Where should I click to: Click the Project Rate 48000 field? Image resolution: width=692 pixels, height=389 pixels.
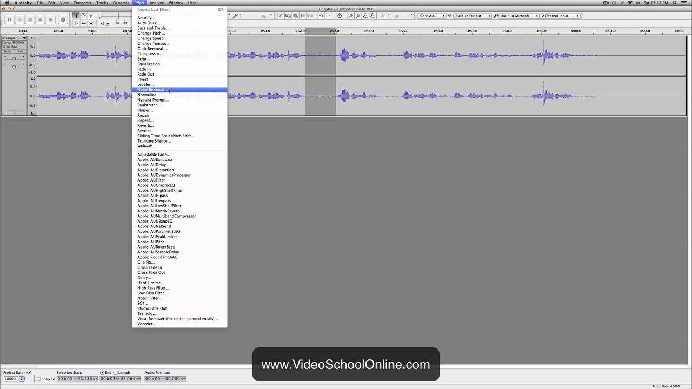click(x=11, y=379)
